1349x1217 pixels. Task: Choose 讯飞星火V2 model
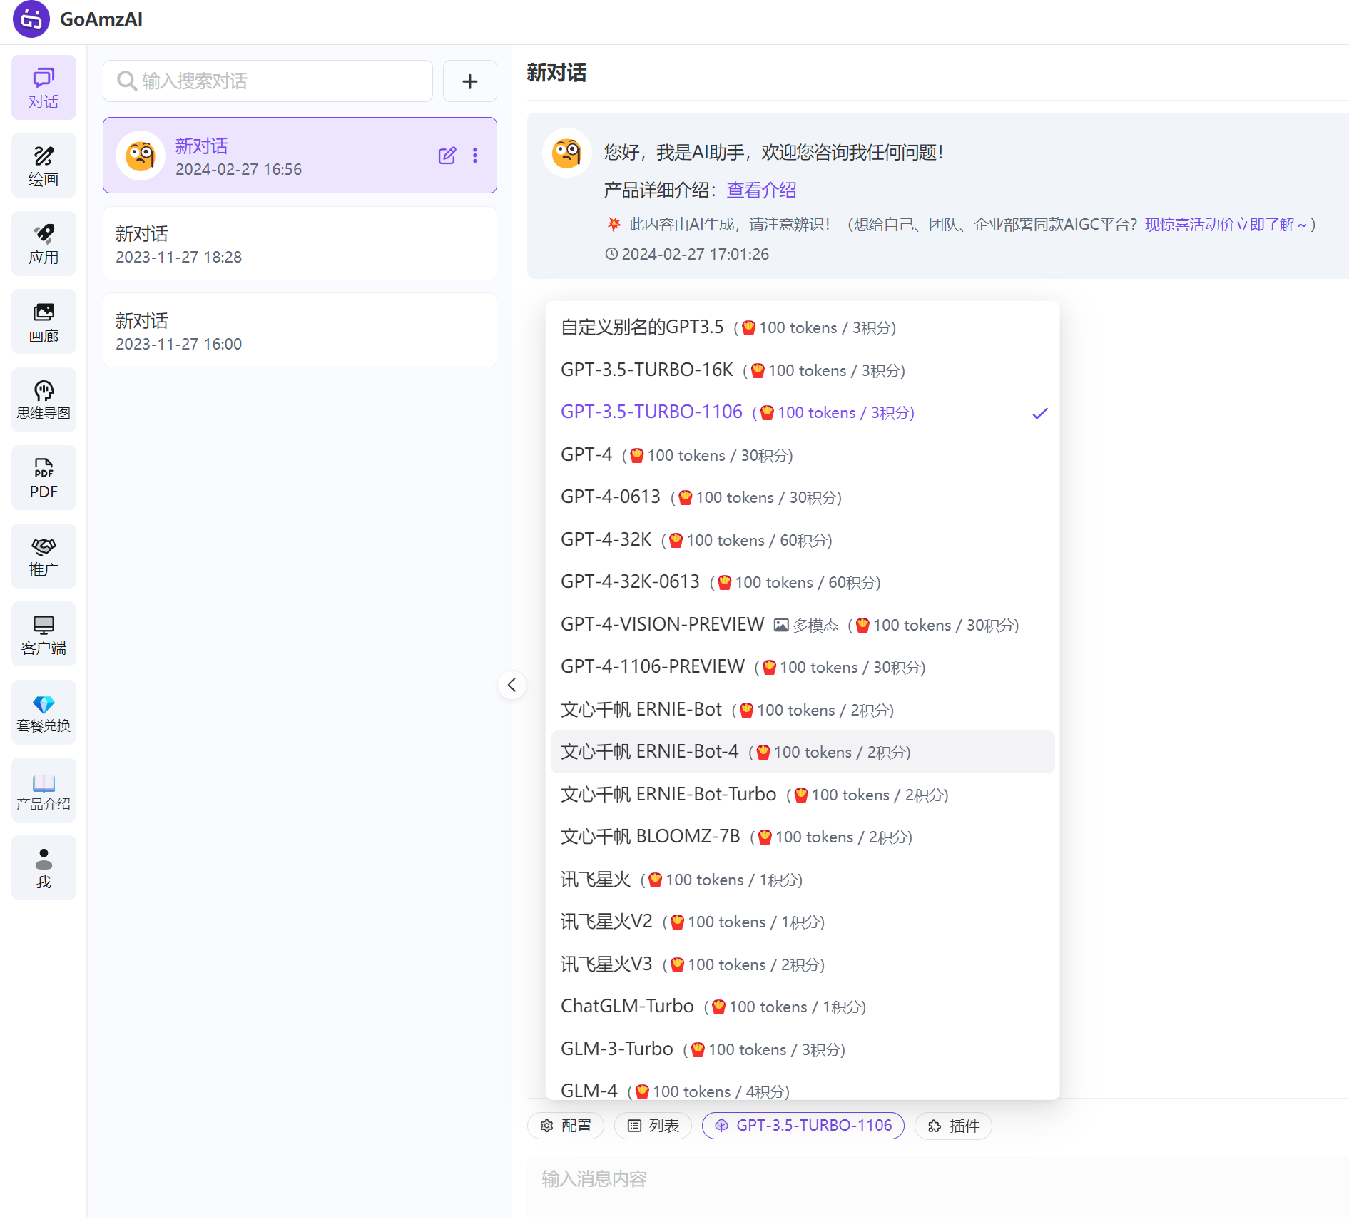[x=803, y=922]
